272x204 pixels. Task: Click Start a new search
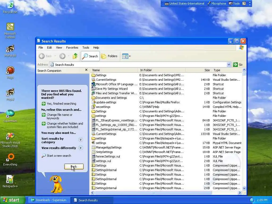[56, 156]
